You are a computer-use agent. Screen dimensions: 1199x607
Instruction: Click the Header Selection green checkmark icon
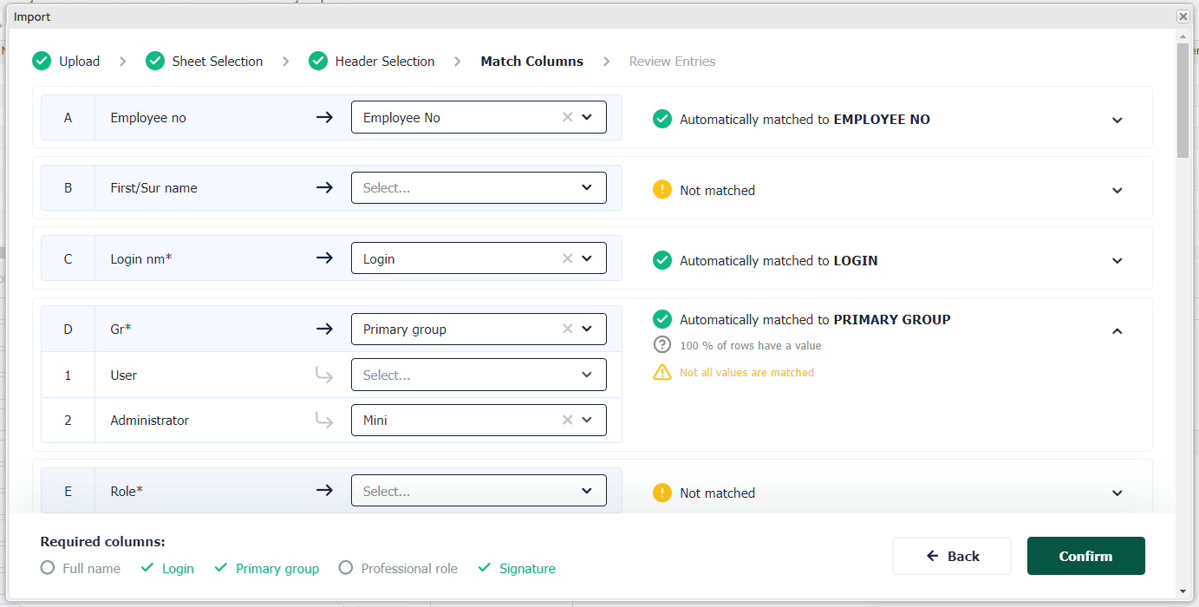[318, 61]
